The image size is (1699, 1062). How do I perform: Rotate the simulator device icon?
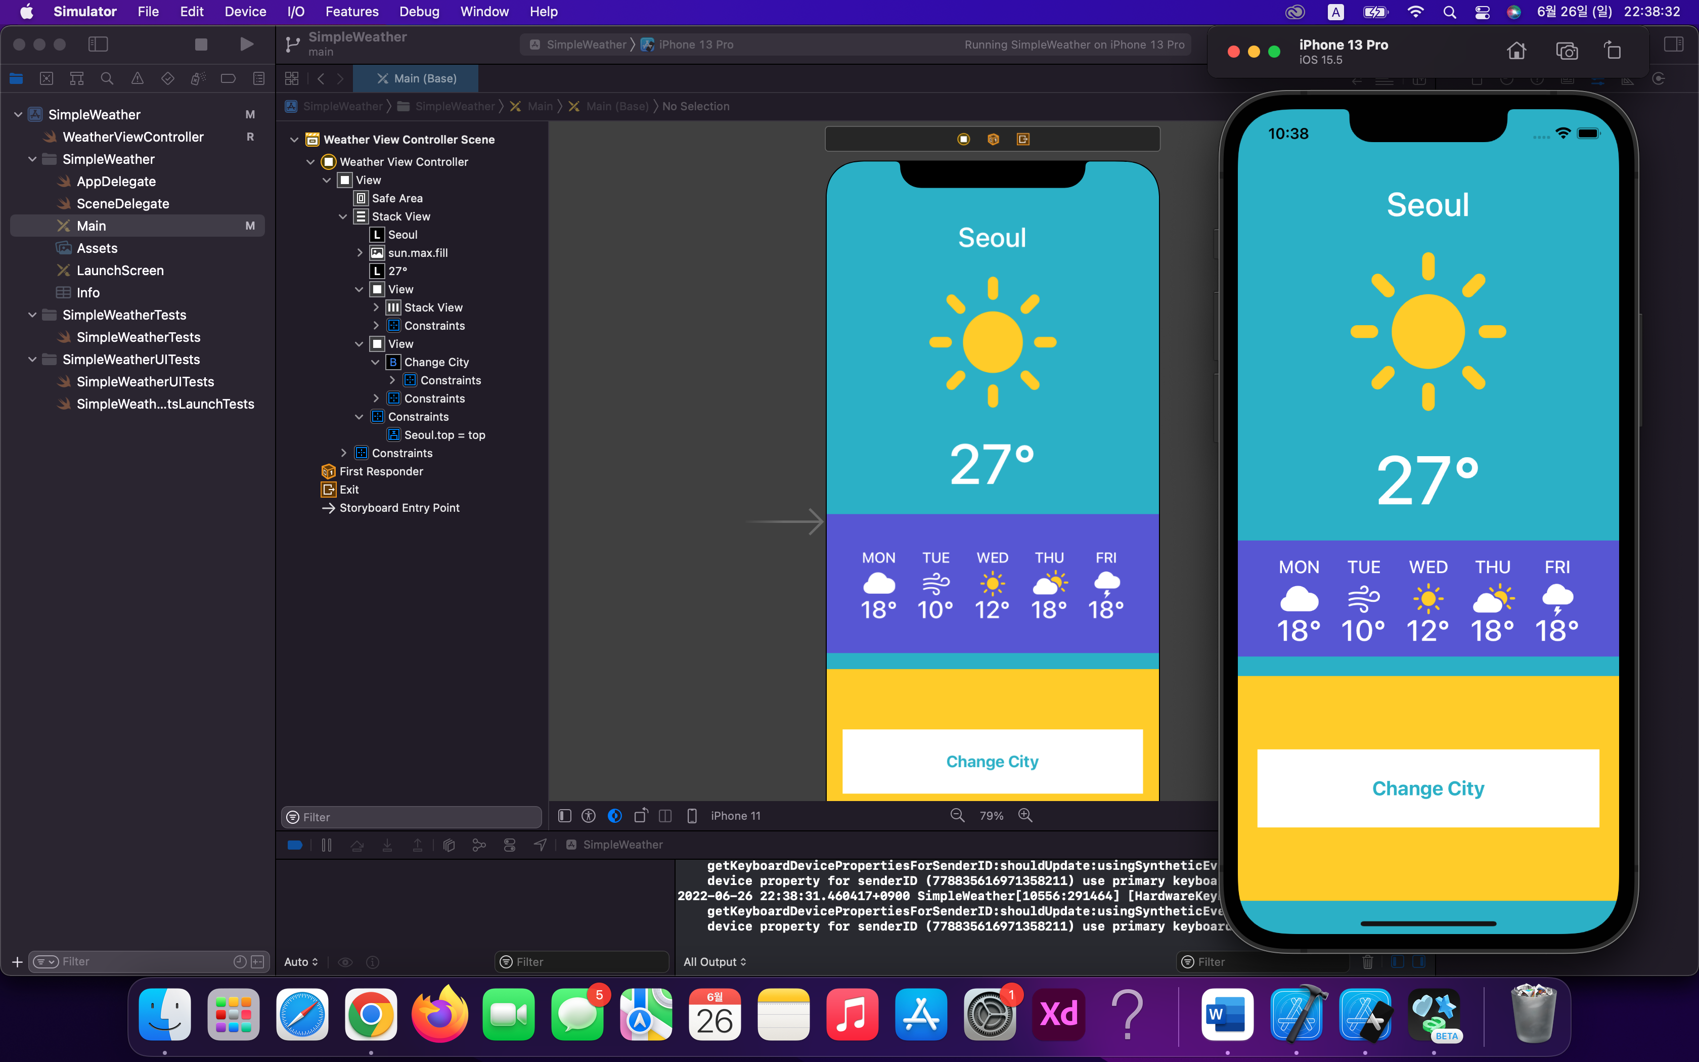[1613, 51]
